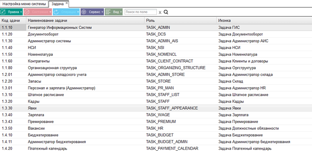Viewport: 312px width, 151px height.
Task: Open the Состояние dropdown arrow
Action: [x=50, y=12]
